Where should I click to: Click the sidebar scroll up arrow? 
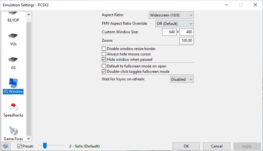click(29, 15)
